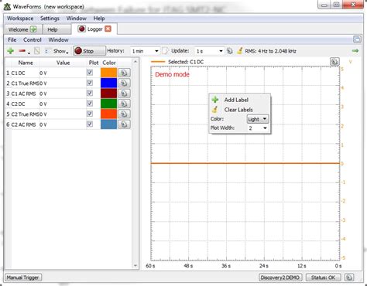Click the Add Label plus icon
Viewport: 367px width, 286px height.
(215, 100)
